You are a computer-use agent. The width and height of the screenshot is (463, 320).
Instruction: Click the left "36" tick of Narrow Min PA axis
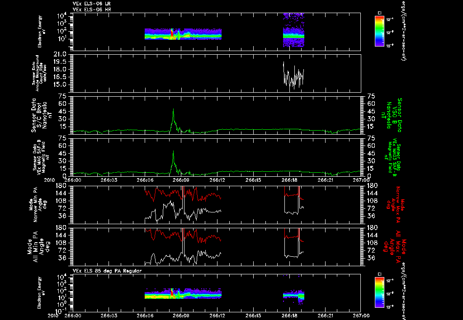[62, 216]
